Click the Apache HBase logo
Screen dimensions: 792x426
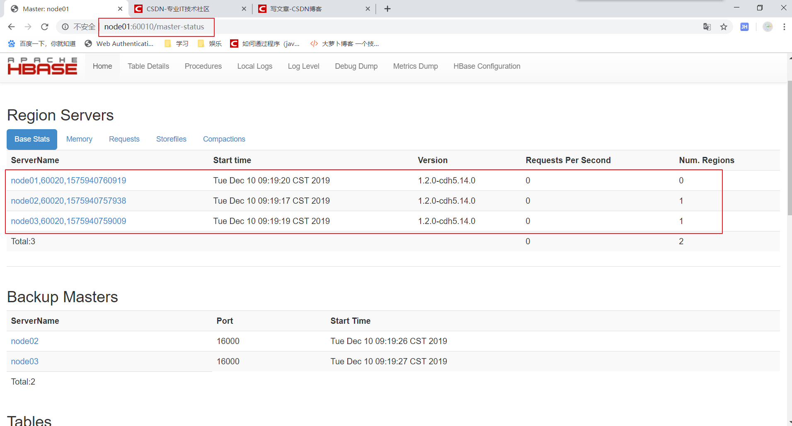(42, 66)
